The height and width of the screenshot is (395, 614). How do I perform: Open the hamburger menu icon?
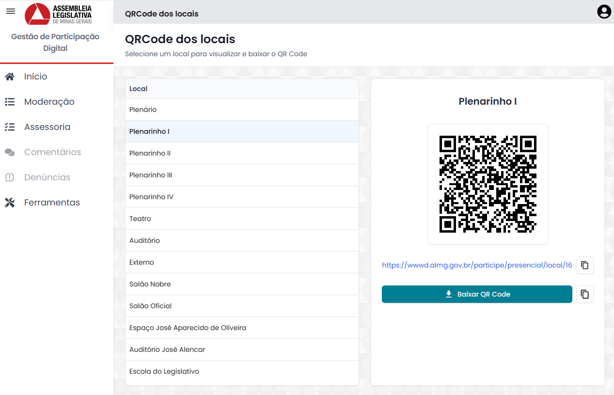click(x=10, y=11)
